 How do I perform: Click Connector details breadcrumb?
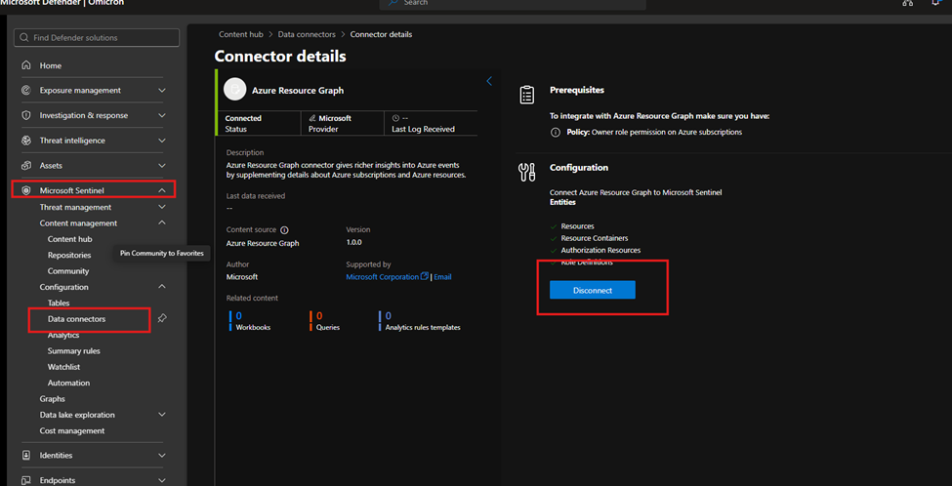(x=381, y=34)
